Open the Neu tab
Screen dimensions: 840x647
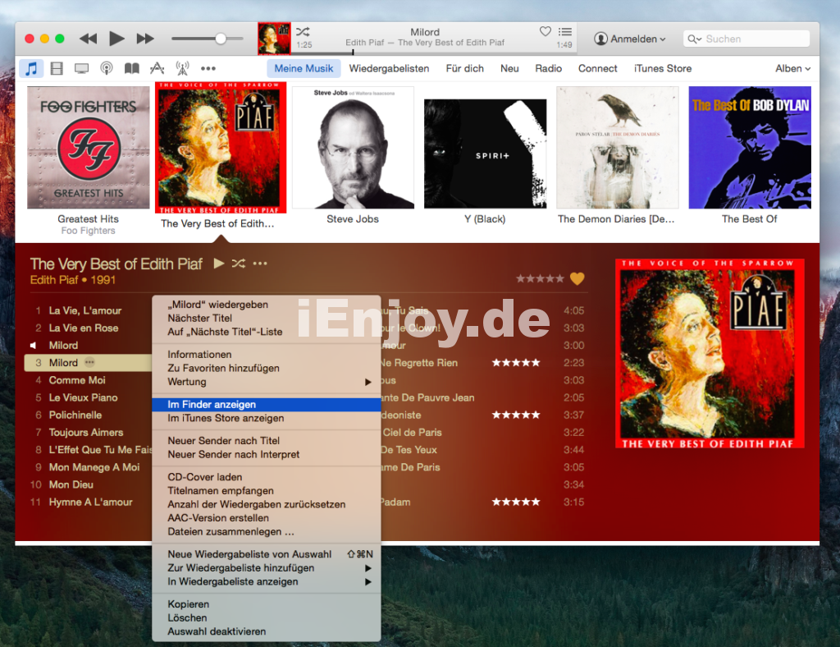pyautogui.click(x=509, y=68)
